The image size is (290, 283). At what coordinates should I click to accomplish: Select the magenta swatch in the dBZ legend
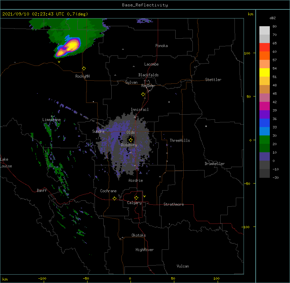264,106
